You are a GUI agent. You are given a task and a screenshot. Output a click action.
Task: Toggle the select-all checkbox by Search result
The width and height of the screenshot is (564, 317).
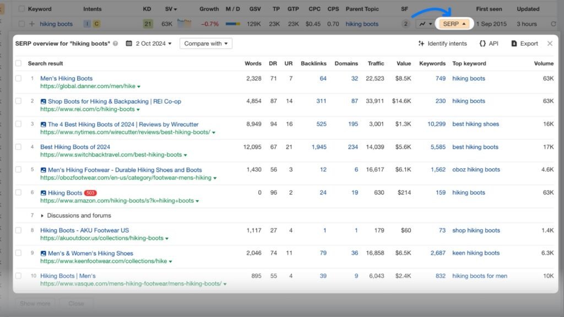pos(18,63)
